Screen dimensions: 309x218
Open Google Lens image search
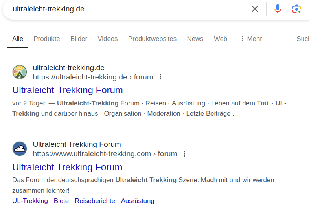296,9
